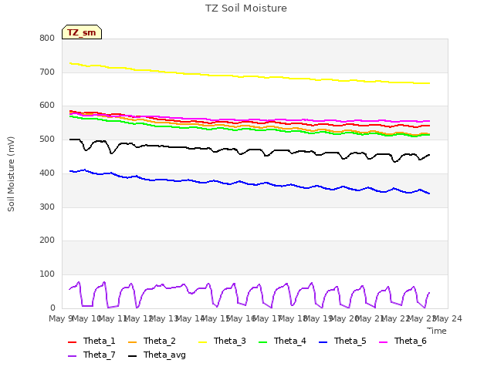Click the green Theta_4 legend swatch
The image size is (494, 370).
pyautogui.click(x=262, y=342)
